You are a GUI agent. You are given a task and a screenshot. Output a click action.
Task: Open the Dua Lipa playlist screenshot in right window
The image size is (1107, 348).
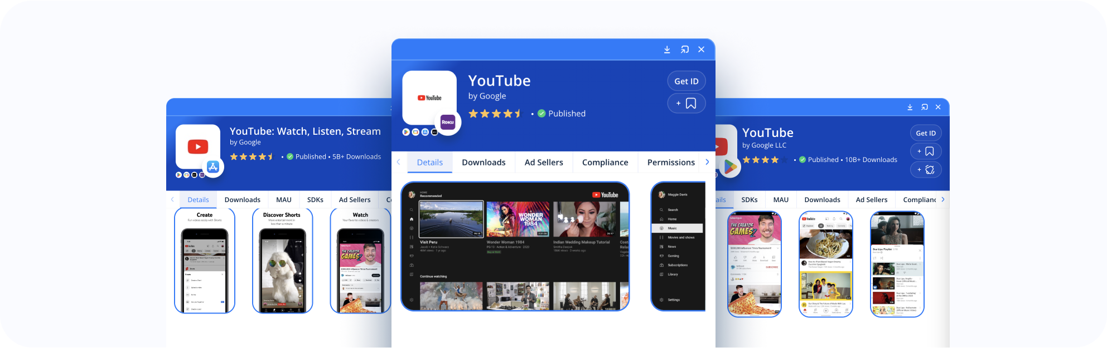[897, 264]
